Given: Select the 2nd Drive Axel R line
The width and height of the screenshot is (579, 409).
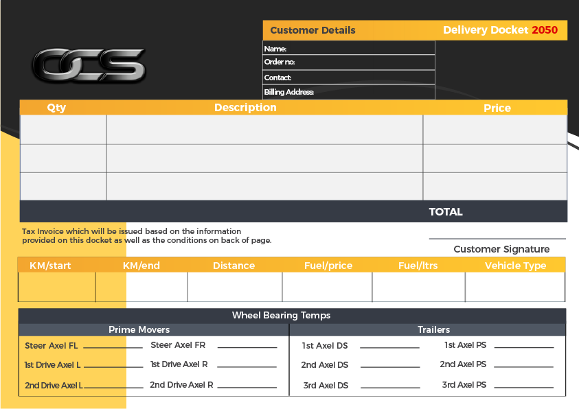Looking at the screenshot, I should click(247, 386).
